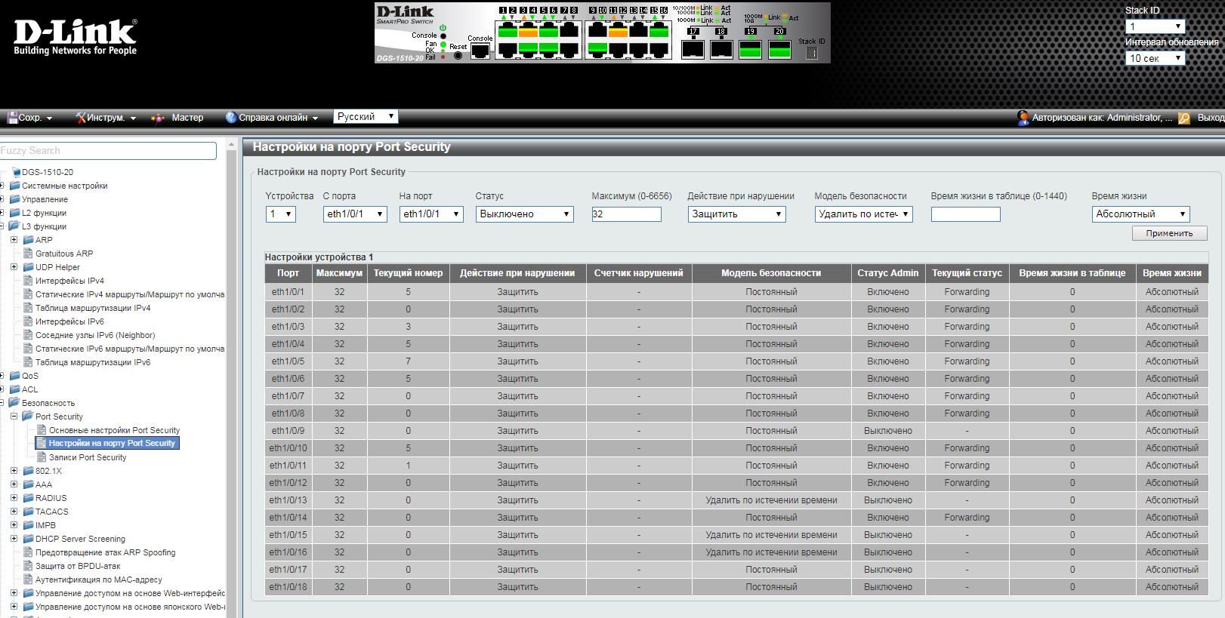This screenshot has height=618, width=1225.
Task: Click the online help question mark icon
Action: 231,118
